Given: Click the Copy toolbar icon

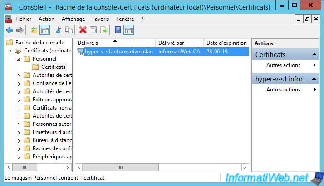Looking at the screenshot, I should (69, 30).
